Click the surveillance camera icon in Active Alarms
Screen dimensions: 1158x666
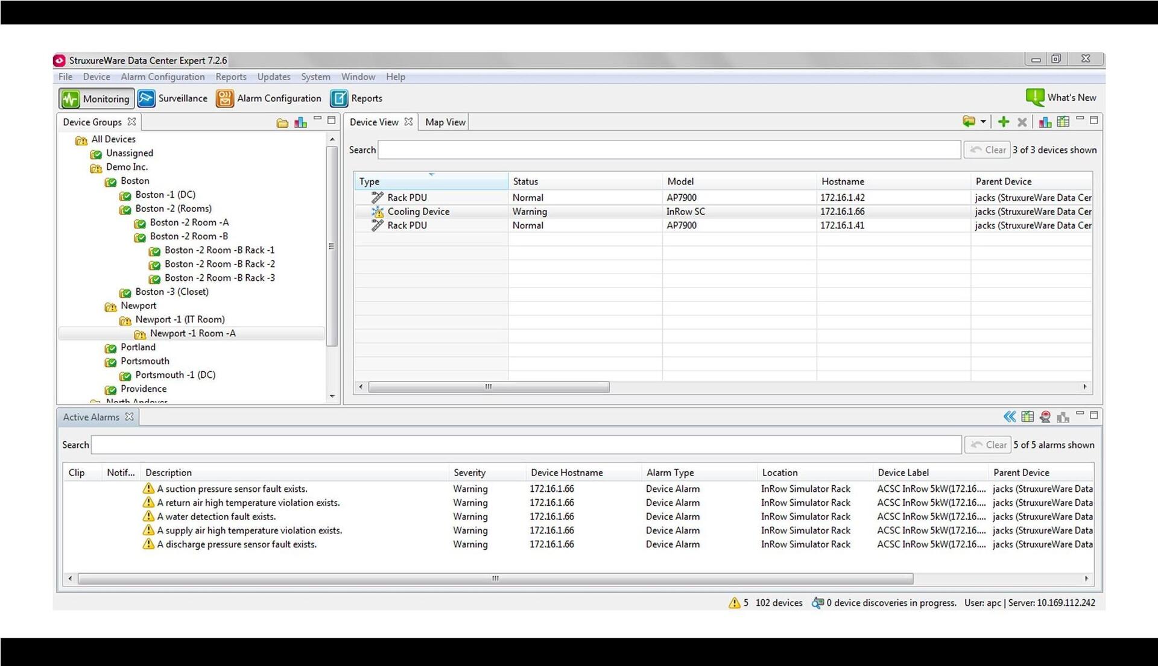pyautogui.click(x=1045, y=416)
